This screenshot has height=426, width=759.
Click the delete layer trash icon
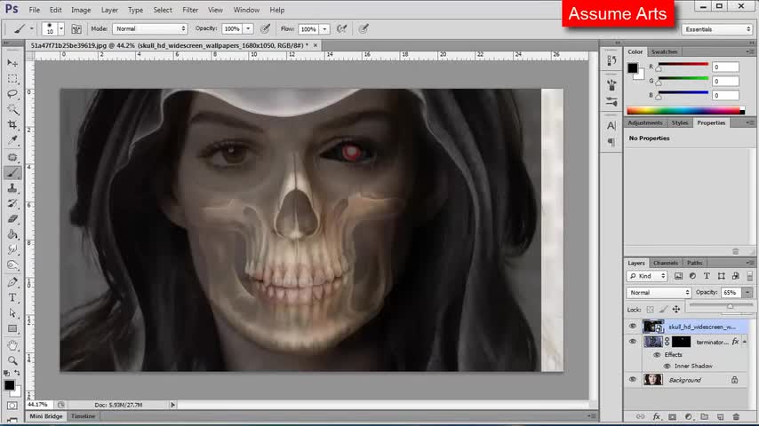(735, 416)
